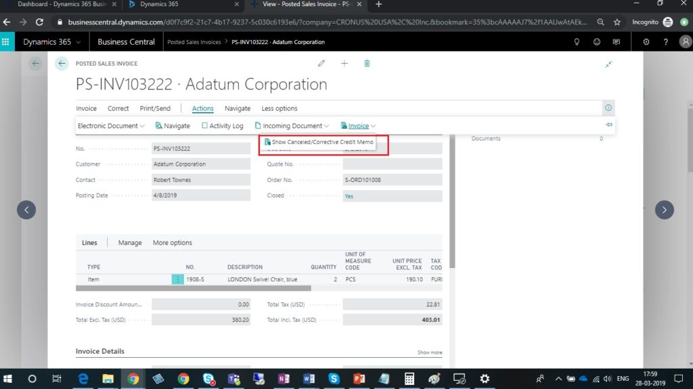Viewport: 693px width, 389px height.
Task: Click the browser address bar URL
Action: pos(327,22)
